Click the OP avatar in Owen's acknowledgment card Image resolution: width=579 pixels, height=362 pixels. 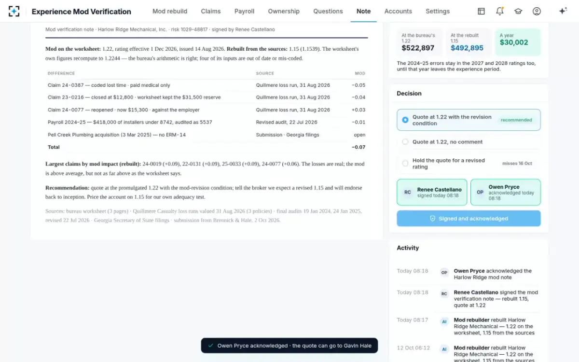(x=480, y=192)
